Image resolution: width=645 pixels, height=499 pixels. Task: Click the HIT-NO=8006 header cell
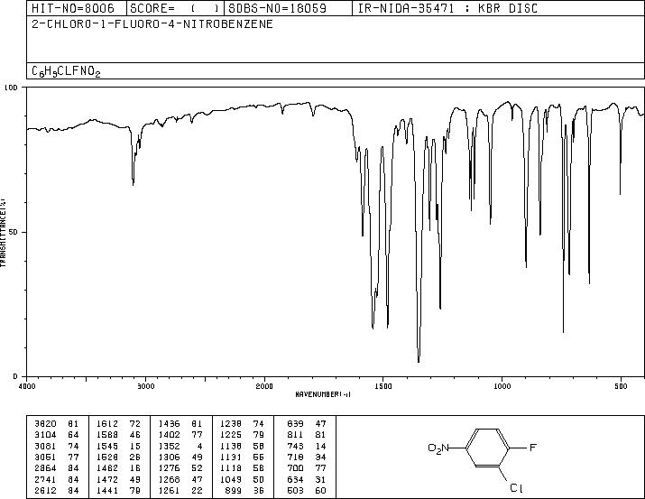click(73, 8)
